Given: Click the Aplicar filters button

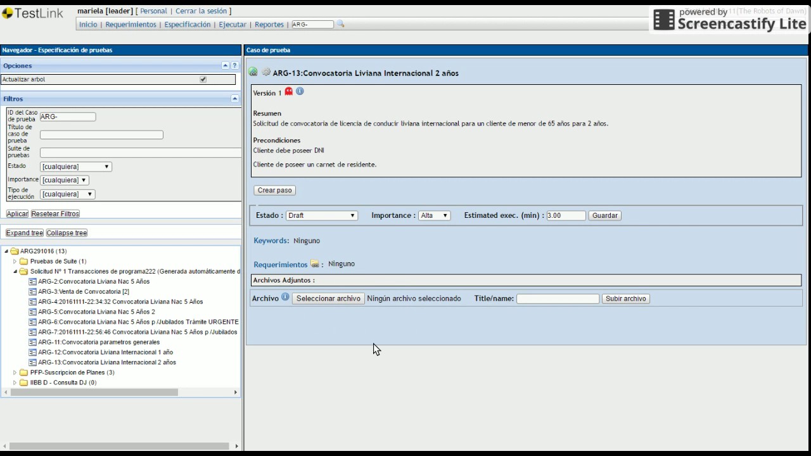Looking at the screenshot, I should [18, 213].
